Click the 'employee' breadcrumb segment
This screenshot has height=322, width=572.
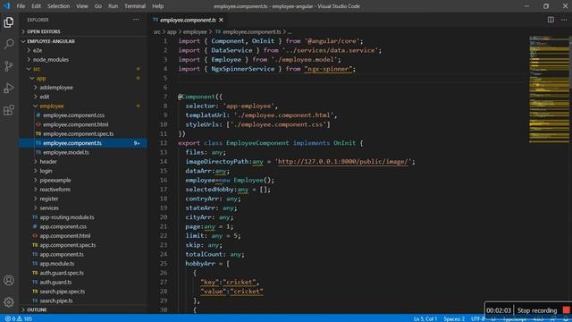point(195,32)
